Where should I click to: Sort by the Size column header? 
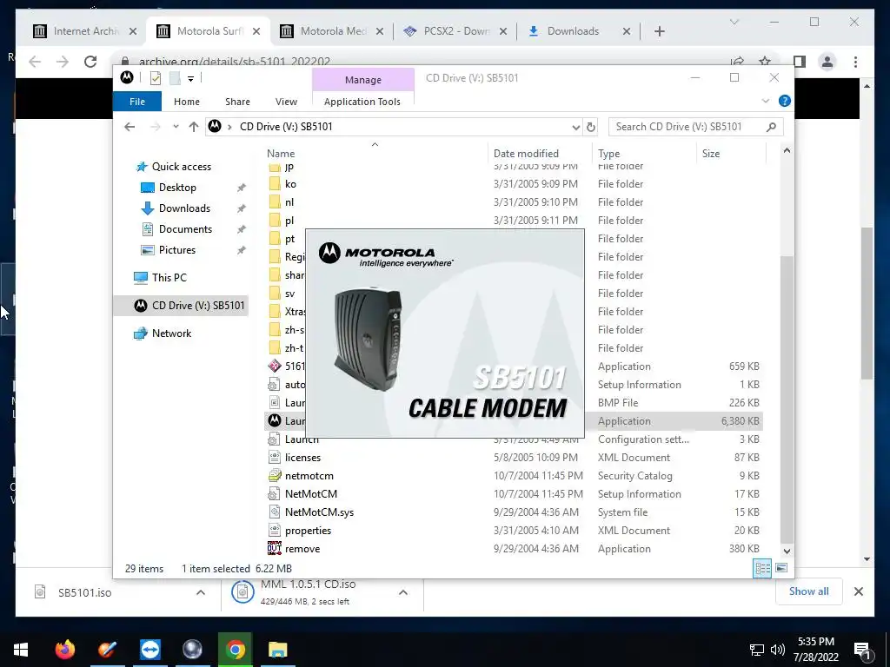click(x=711, y=154)
